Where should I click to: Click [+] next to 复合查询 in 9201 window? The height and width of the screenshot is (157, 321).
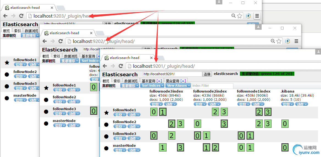click(183, 81)
